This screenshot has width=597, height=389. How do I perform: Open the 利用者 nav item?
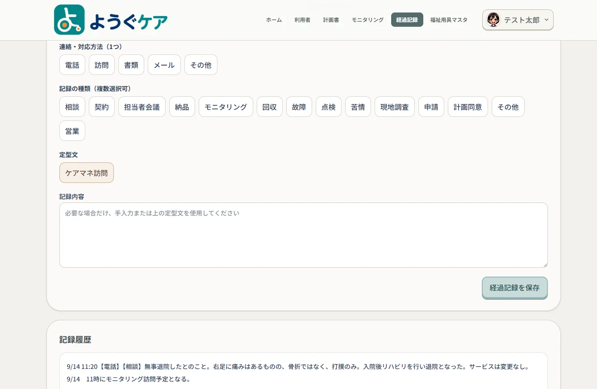point(302,20)
